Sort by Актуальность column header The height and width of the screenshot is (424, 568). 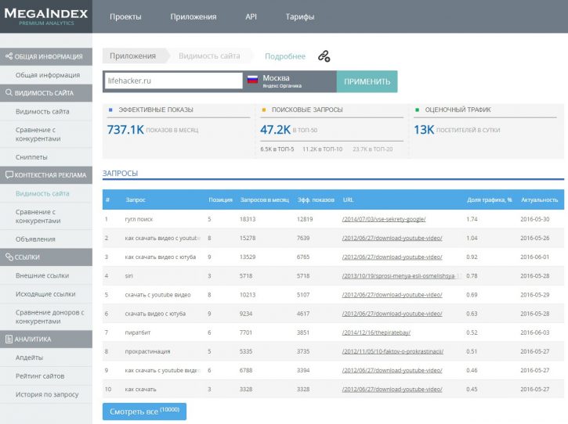[539, 199]
